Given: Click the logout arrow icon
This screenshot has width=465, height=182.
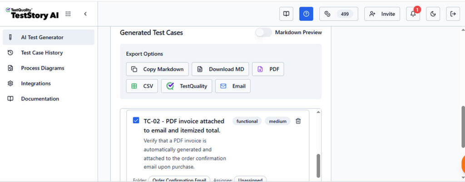Looking at the screenshot, I should pyautogui.click(x=453, y=14).
